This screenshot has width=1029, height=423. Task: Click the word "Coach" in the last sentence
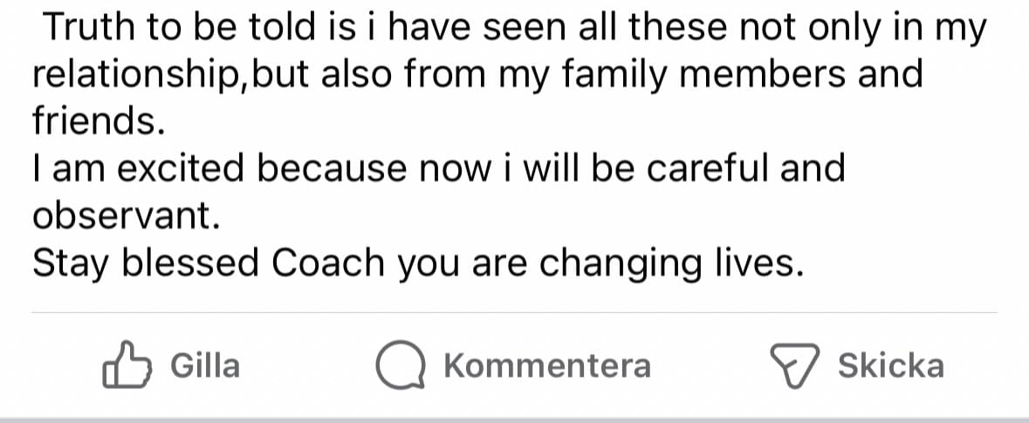329,263
